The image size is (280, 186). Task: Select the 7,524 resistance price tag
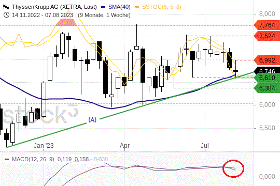267,36
